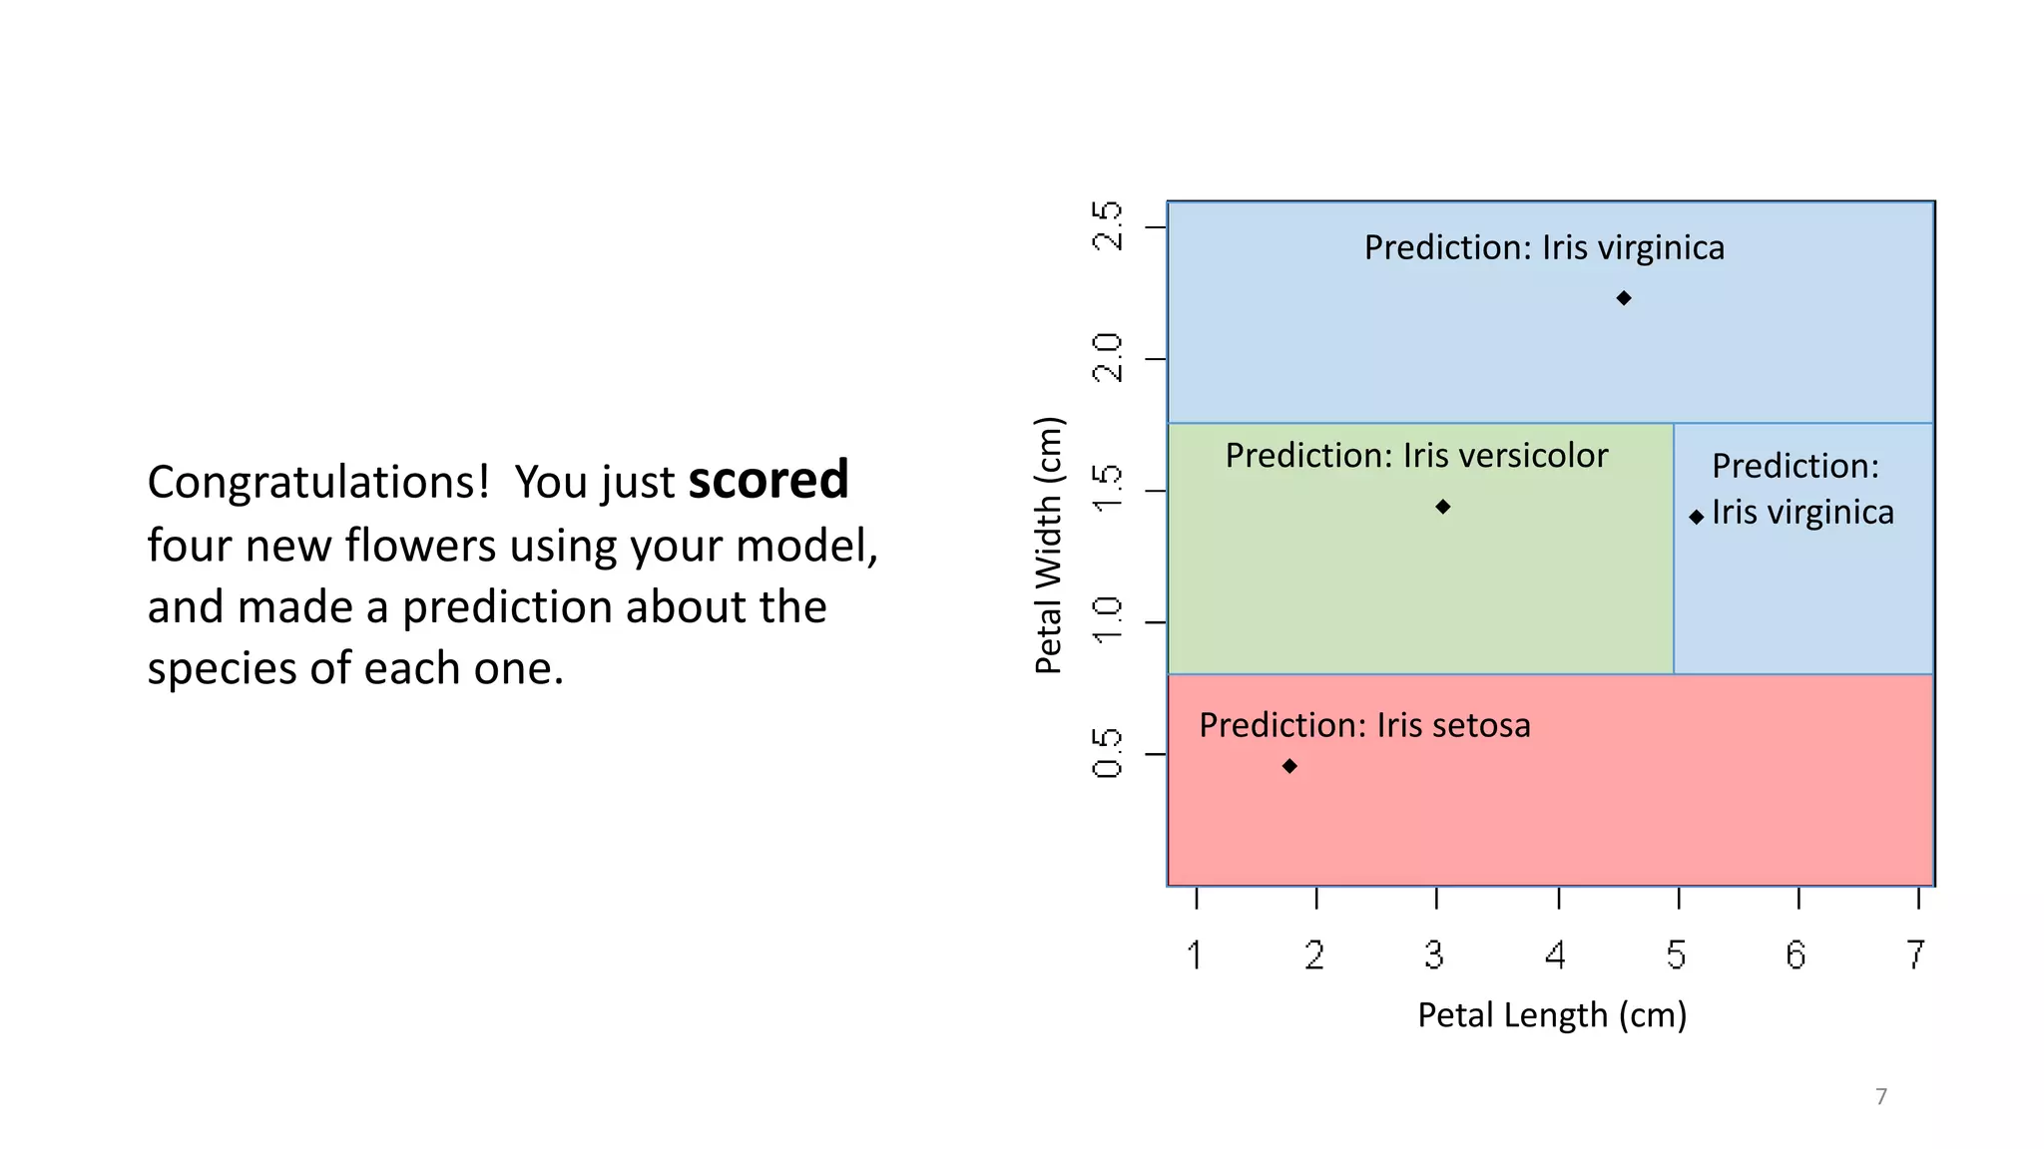Click the bold word 'scored'
The image size is (2044, 1149).
coord(767,480)
